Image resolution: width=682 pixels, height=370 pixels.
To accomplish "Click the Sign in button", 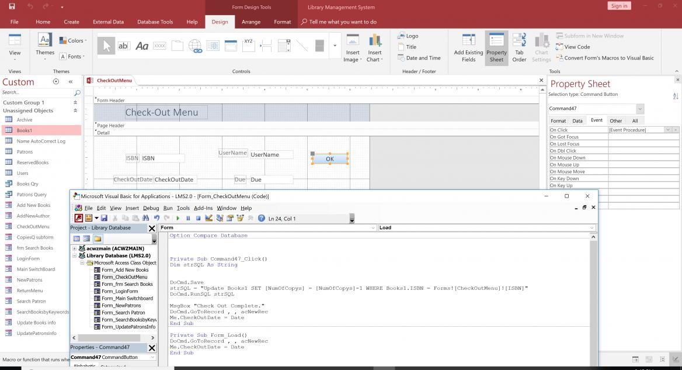I will click(619, 6).
